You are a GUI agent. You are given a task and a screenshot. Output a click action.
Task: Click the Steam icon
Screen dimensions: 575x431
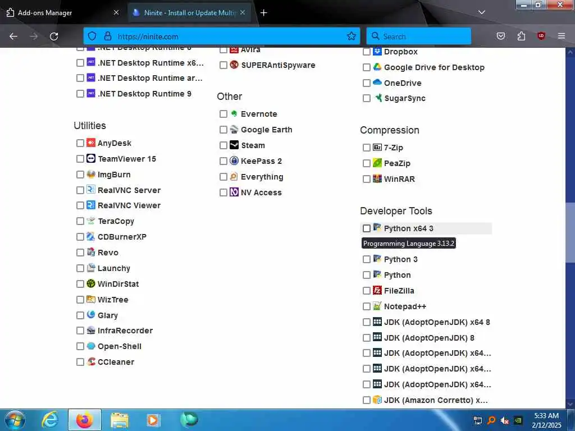pos(234,145)
